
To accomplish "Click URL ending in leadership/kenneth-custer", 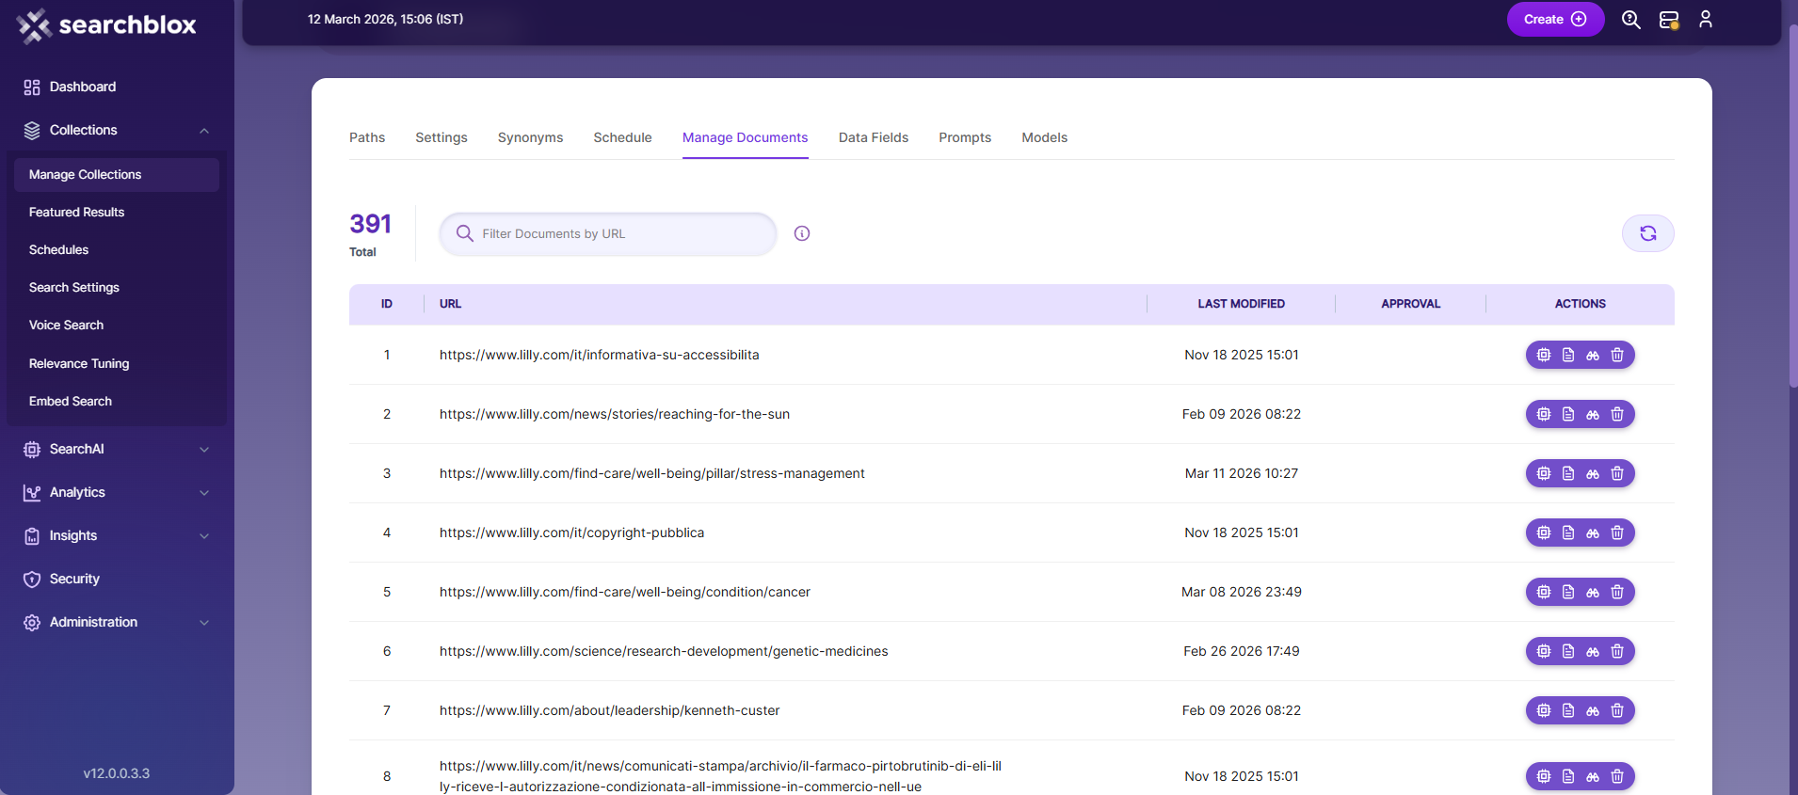I will [x=609, y=710].
